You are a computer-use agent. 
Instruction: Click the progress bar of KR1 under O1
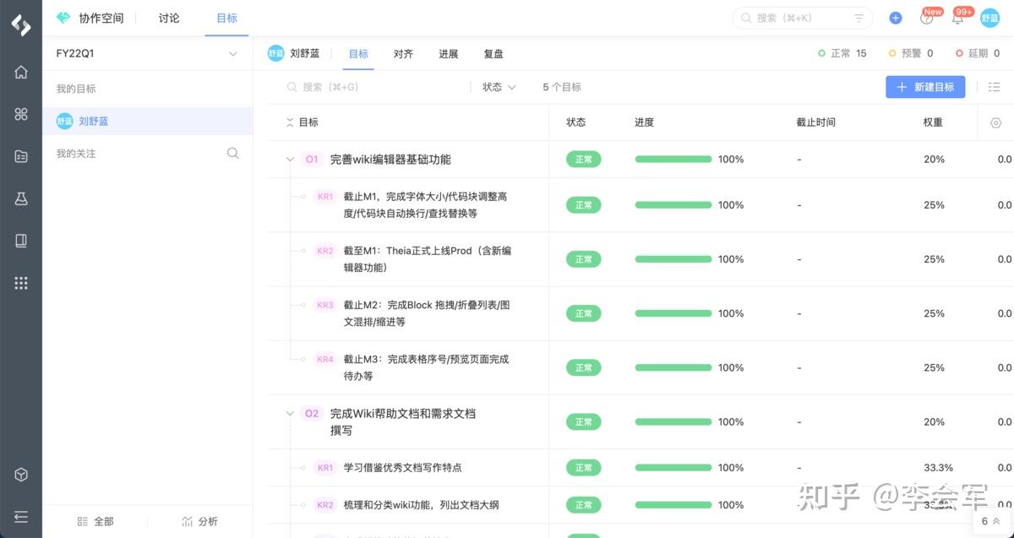click(x=673, y=205)
